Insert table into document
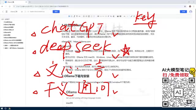Image resolution: width=196 pixels, height=110 pixels. [x=120, y=16]
